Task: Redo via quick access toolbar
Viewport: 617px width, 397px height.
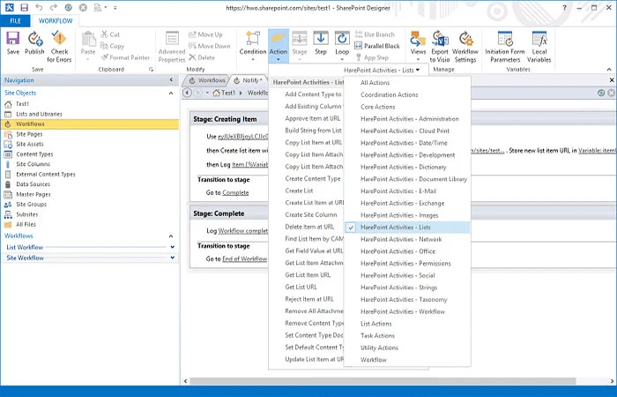Action: pos(53,7)
